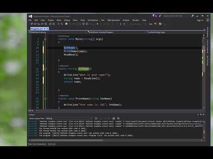Click the Hex display toolbar button
This screenshot has height=159, width=213.
click(150, 24)
